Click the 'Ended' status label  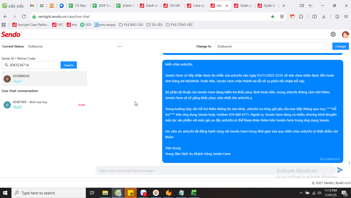click(x=82, y=105)
